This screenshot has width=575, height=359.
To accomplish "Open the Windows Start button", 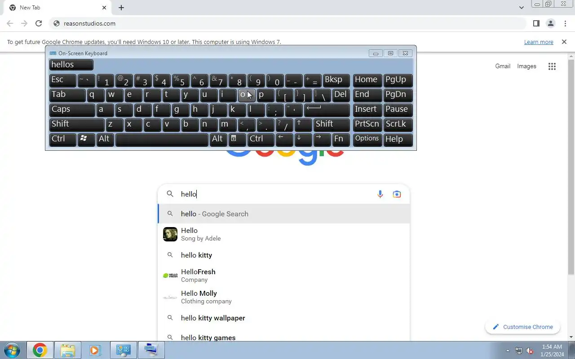I will click(12, 350).
